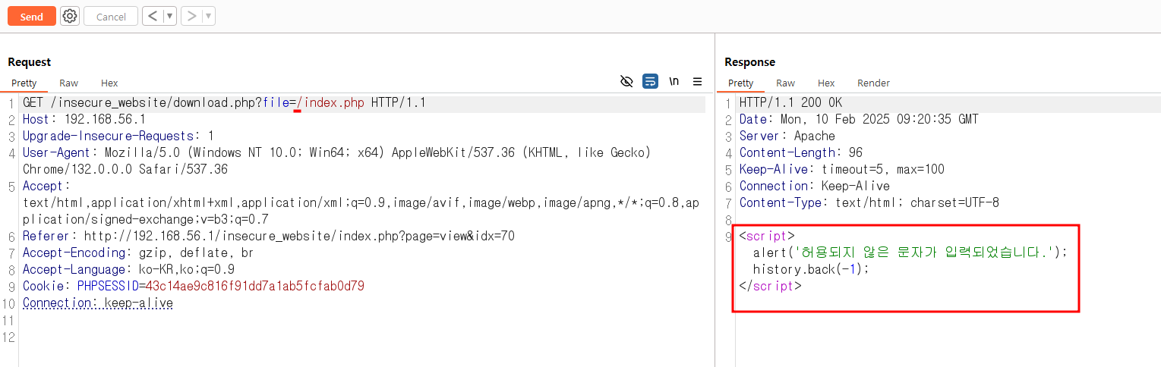Open the Request panel hamburger menu
Image resolution: width=1161 pixels, height=367 pixels.
697,82
